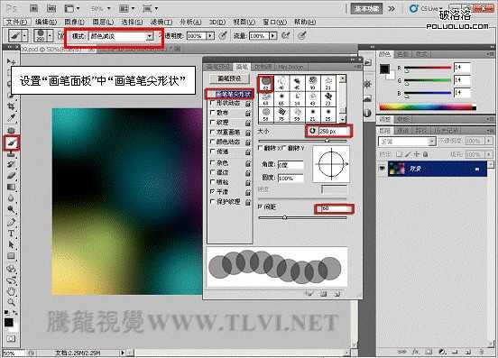Viewport: 498px width, 358px height.
Task: Enable 纹理 checkbox in Brush panel
Action: point(213,122)
